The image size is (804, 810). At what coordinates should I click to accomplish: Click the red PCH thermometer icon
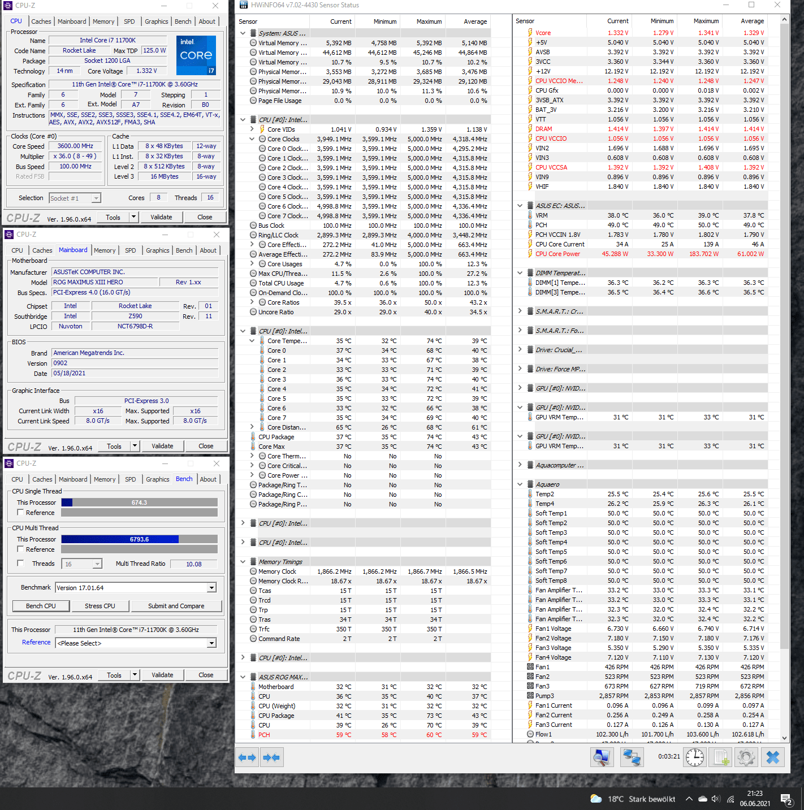[x=253, y=735]
